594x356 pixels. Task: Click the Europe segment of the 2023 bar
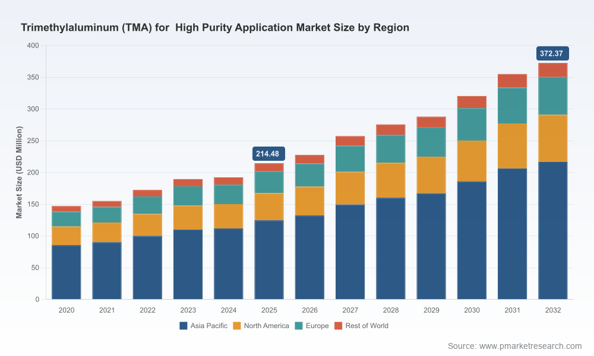tap(188, 196)
